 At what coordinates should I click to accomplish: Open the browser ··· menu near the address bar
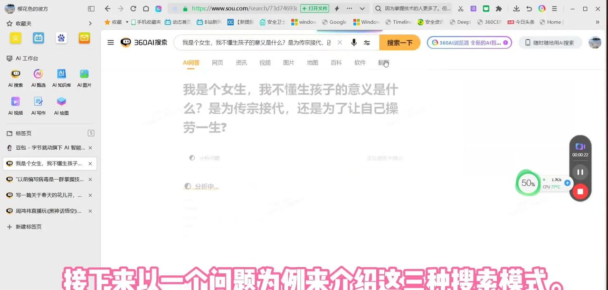(349, 9)
